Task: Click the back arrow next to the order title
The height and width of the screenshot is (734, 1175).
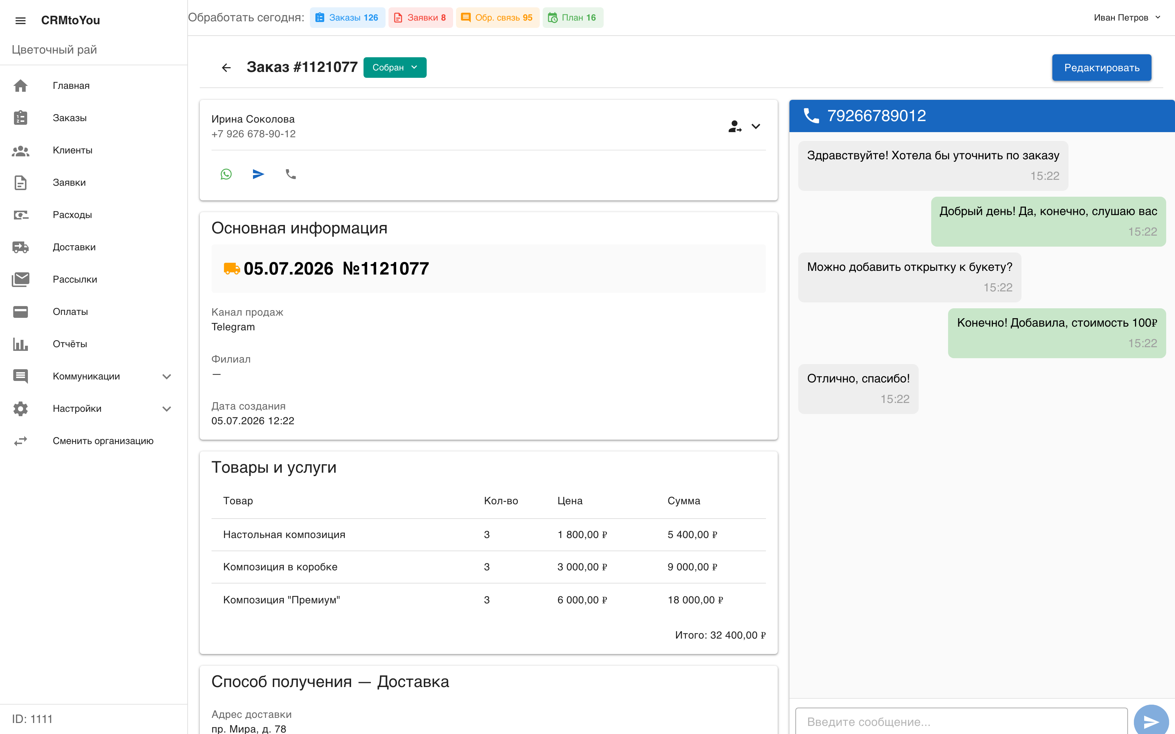Action: click(x=226, y=68)
